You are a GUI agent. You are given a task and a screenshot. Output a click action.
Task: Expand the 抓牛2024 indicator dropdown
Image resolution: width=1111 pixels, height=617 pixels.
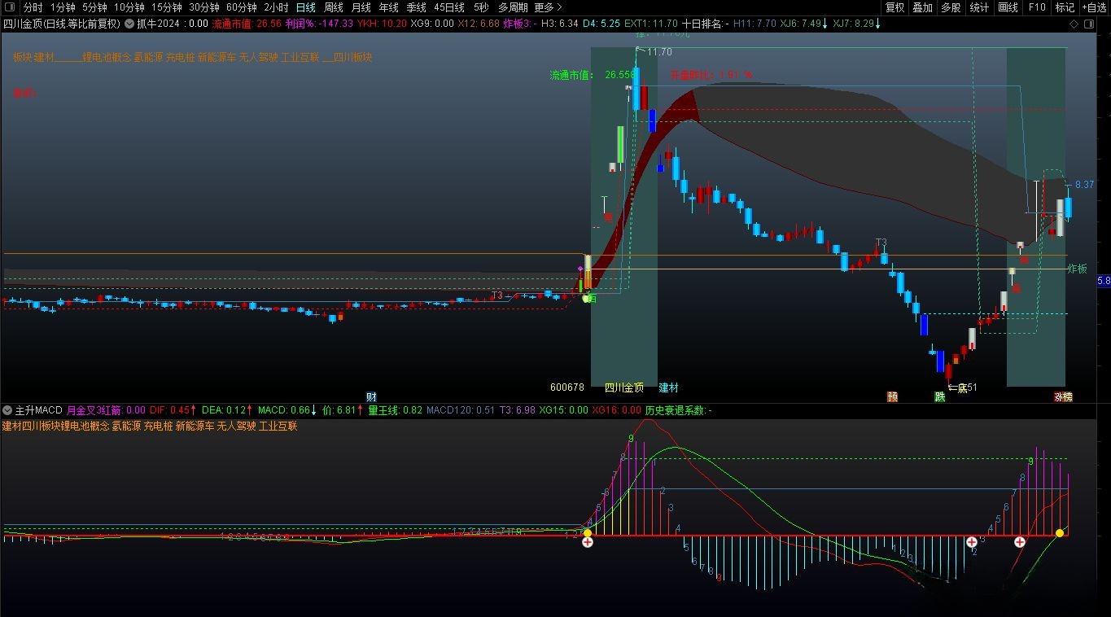click(x=129, y=24)
